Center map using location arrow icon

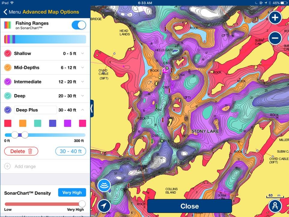coord(104,206)
